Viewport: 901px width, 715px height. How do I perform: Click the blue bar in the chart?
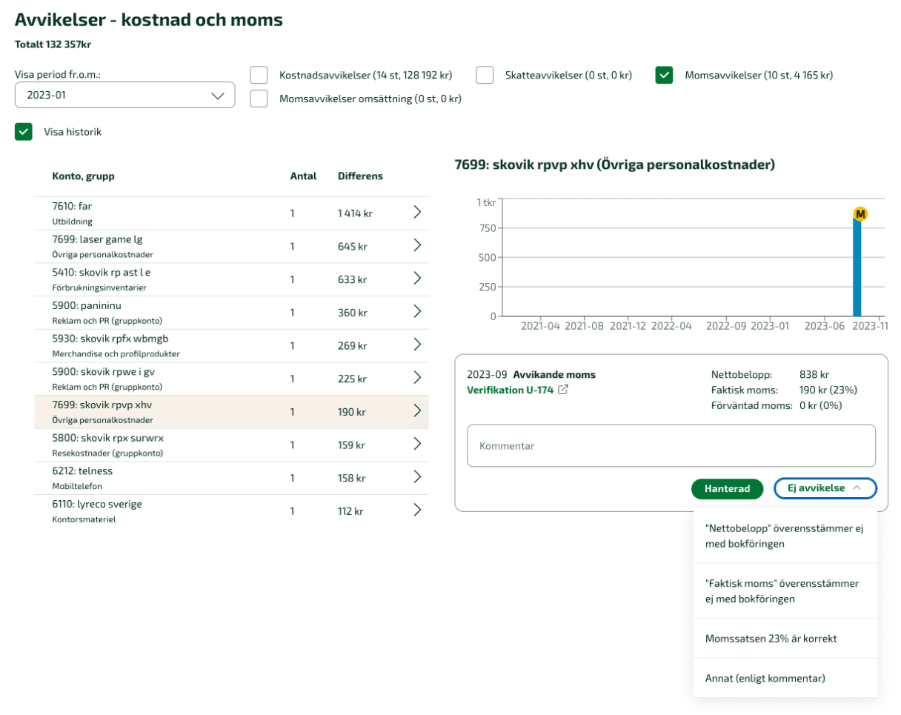(857, 267)
